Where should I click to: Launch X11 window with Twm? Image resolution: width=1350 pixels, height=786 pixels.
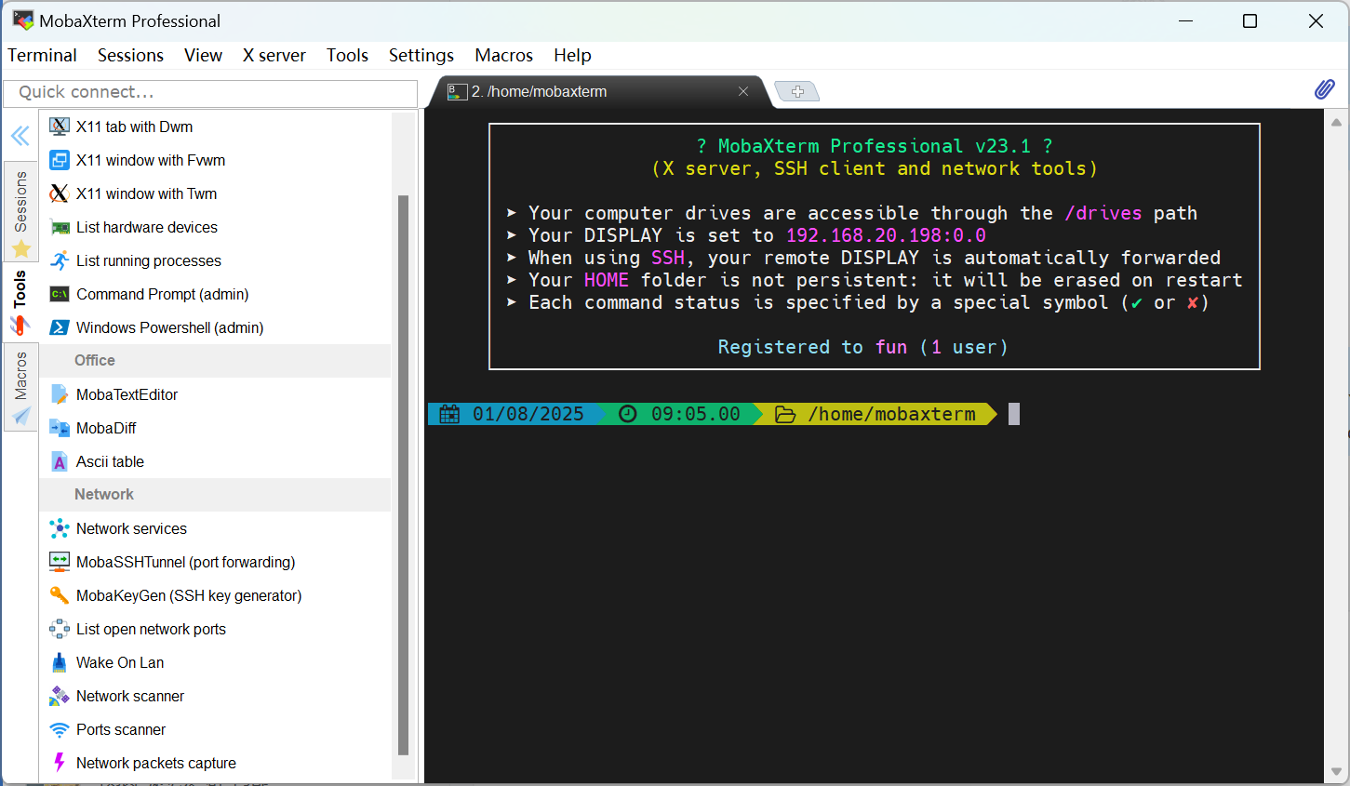pos(146,193)
